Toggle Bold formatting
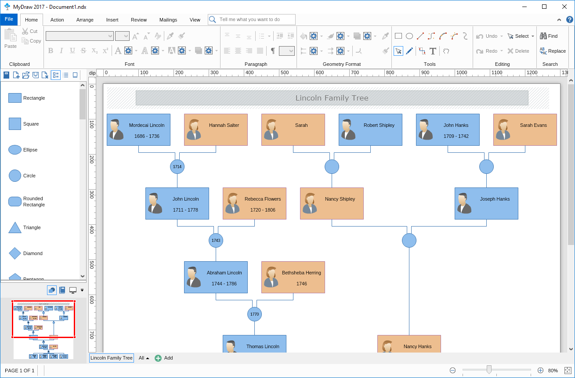The width and height of the screenshot is (575, 378). pyautogui.click(x=51, y=51)
